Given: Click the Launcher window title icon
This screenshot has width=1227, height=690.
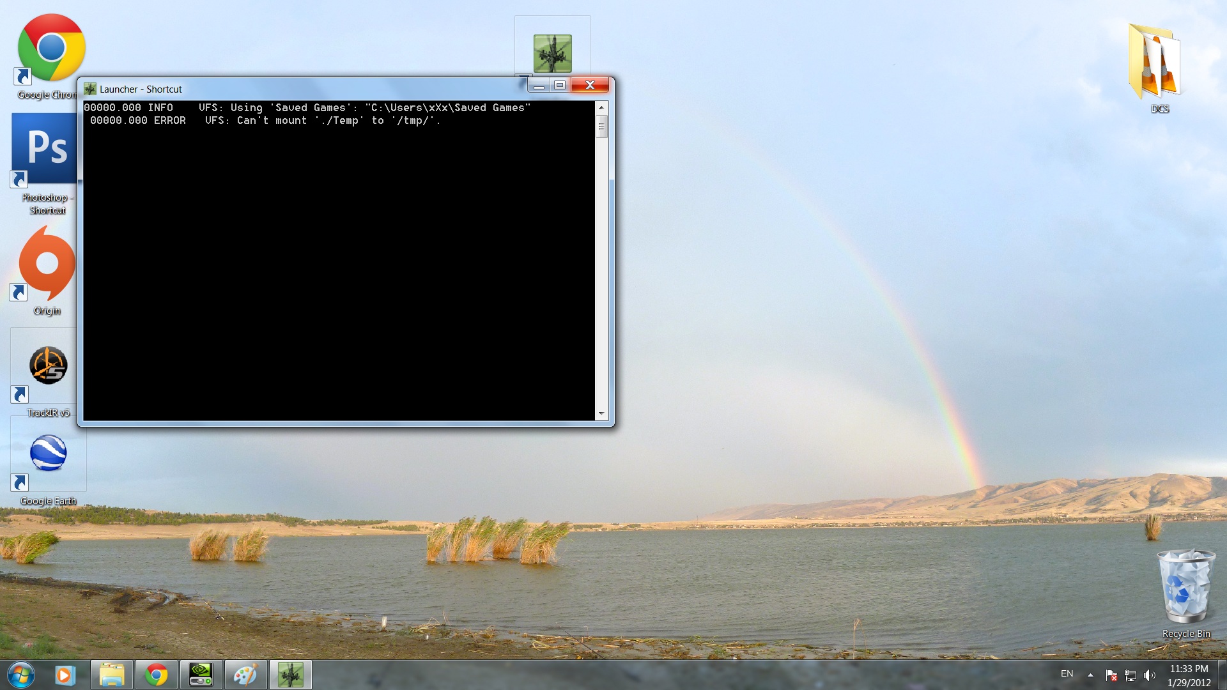Looking at the screenshot, I should point(90,89).
